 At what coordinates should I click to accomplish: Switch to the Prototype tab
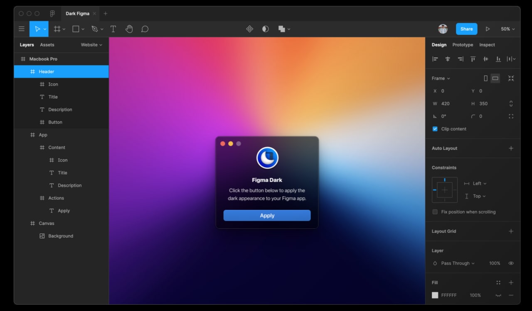click(463, 45)
